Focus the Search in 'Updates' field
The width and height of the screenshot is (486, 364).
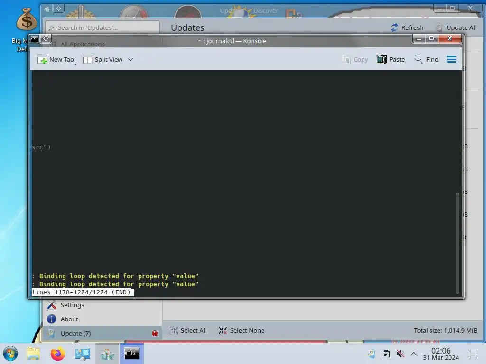pos(103,27)
